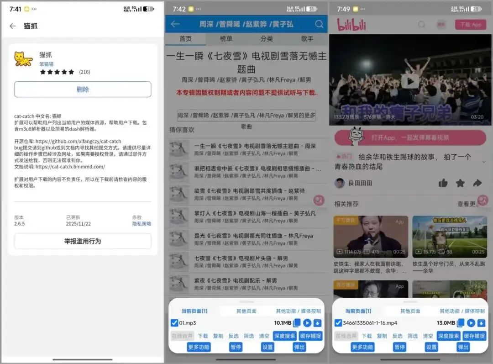Copy the 34661335061-1-16.mp4 link icon

(461, 323)
